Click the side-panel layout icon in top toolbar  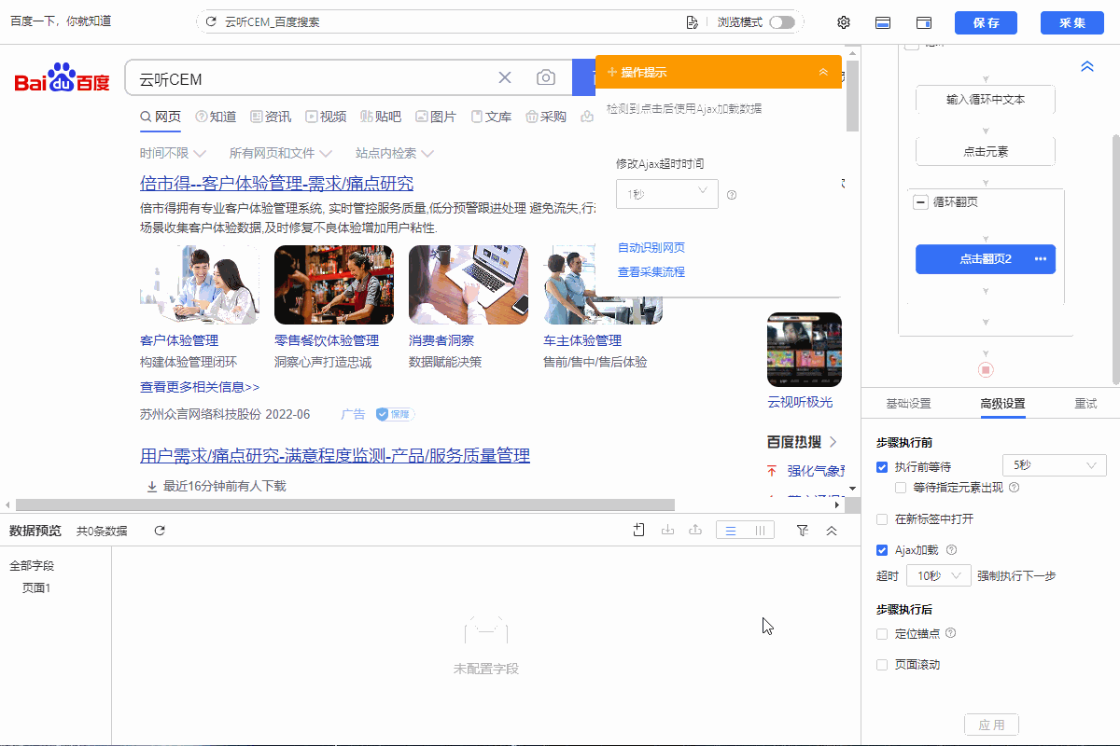924,22
